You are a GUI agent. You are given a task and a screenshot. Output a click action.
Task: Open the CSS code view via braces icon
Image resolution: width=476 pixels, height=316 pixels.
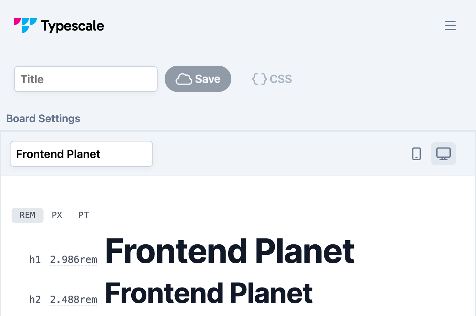(x=259, y=79)
